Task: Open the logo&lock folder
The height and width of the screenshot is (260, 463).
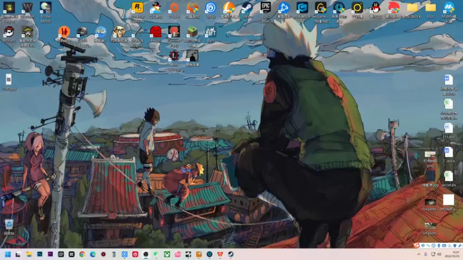Action: point(412,10)
